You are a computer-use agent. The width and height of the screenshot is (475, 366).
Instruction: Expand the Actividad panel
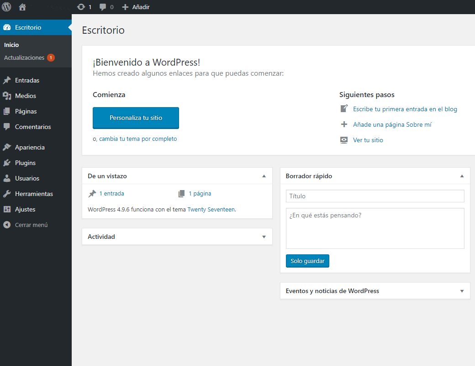264,237
